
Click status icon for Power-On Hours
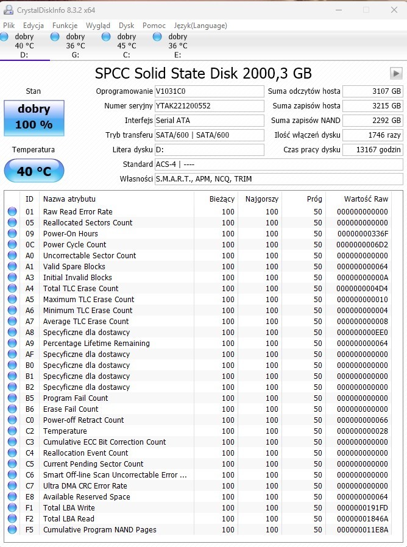point(12,233)
